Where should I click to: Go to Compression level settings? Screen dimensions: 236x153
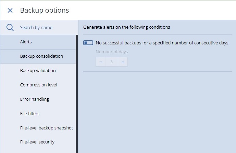pyautogui.click(x=38, y=85)
